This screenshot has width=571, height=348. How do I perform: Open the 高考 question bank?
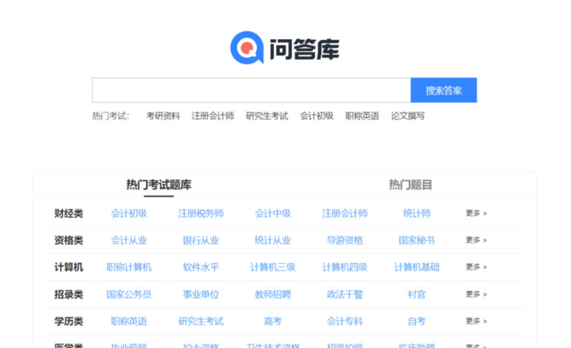[x=272, y=321]
